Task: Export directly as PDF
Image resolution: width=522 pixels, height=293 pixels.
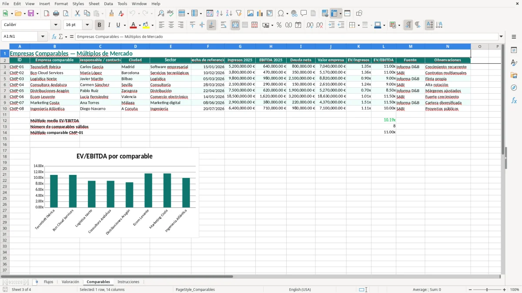Action: (x=47, y=13)
